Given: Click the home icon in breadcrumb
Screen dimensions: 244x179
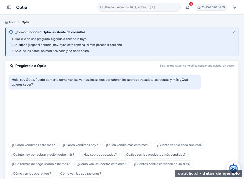Looking at the screenshot, I should (6, 22).
